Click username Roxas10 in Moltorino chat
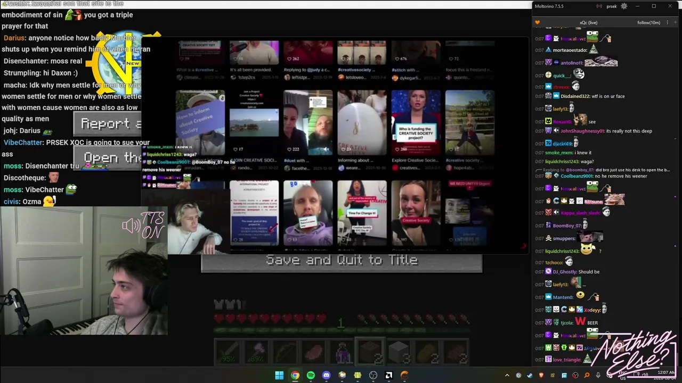 pos(562,122)
